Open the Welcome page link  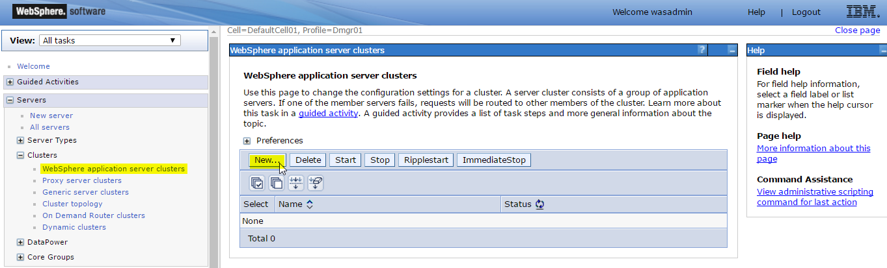(33, 66)
